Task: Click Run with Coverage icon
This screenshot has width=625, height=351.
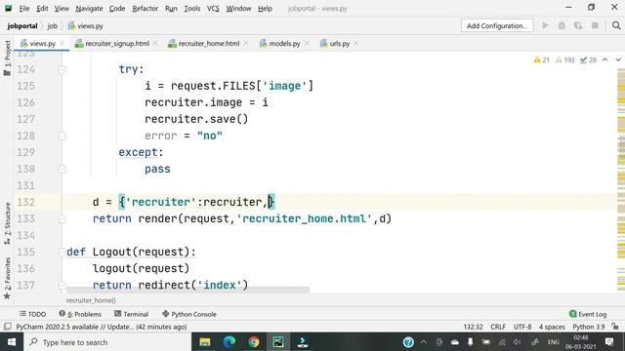Action: [x=578, y=25]
